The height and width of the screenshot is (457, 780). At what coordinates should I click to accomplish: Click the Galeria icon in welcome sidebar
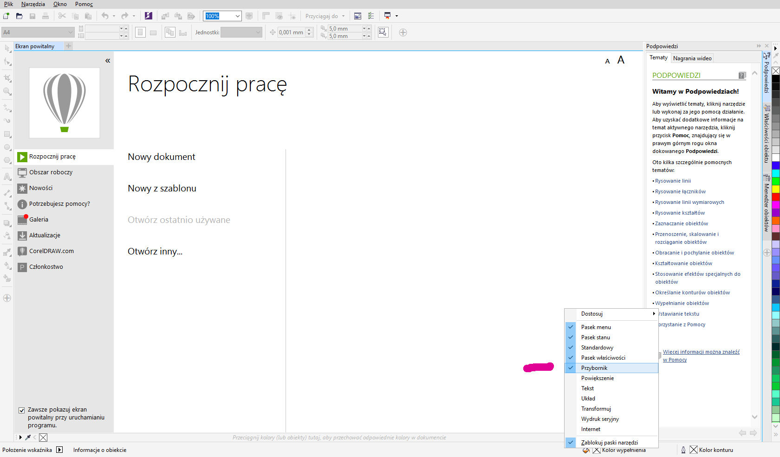coord(22,220)
